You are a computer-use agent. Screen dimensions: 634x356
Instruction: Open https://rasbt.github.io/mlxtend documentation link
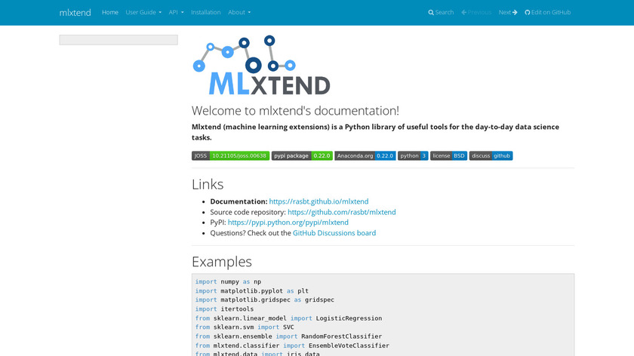click(x=319, y=201)
